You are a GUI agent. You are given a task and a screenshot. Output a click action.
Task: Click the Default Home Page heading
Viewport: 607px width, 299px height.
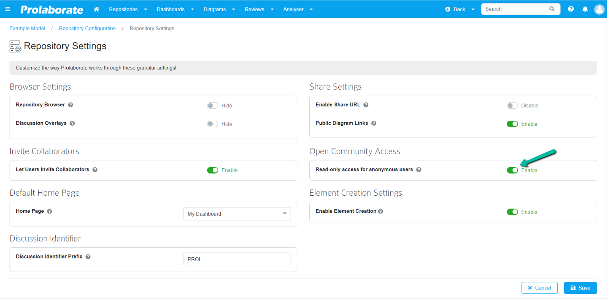coord(44,193)
